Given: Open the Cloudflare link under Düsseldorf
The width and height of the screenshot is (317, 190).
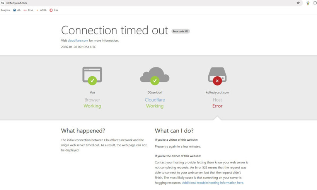Looking at the screenshot, I should click(155, 100).
